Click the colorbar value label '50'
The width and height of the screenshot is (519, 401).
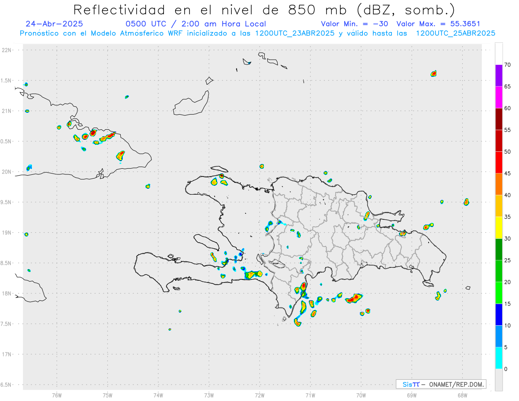pos(507,152)
